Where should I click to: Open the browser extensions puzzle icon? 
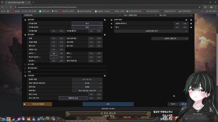coord(205,7)
